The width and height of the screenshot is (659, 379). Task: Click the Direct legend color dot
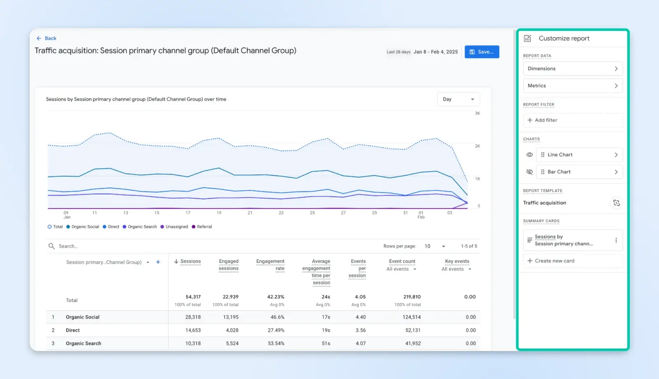[x=105, y=227]
